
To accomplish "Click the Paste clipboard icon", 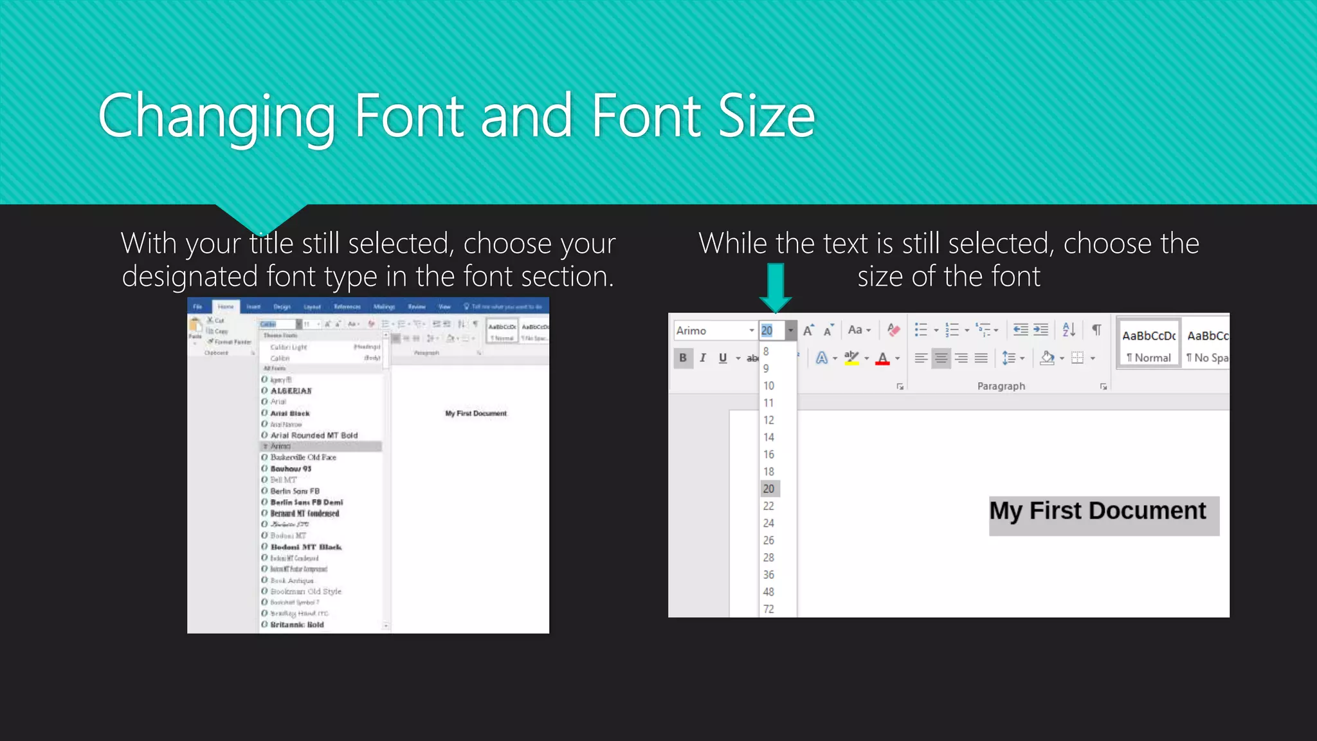I will pos(195,325).
